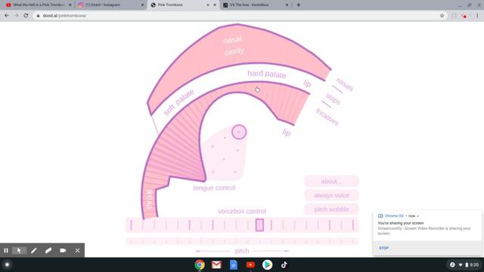Click the fricatives label
The image size is (484, 272).
click(327, 117)
